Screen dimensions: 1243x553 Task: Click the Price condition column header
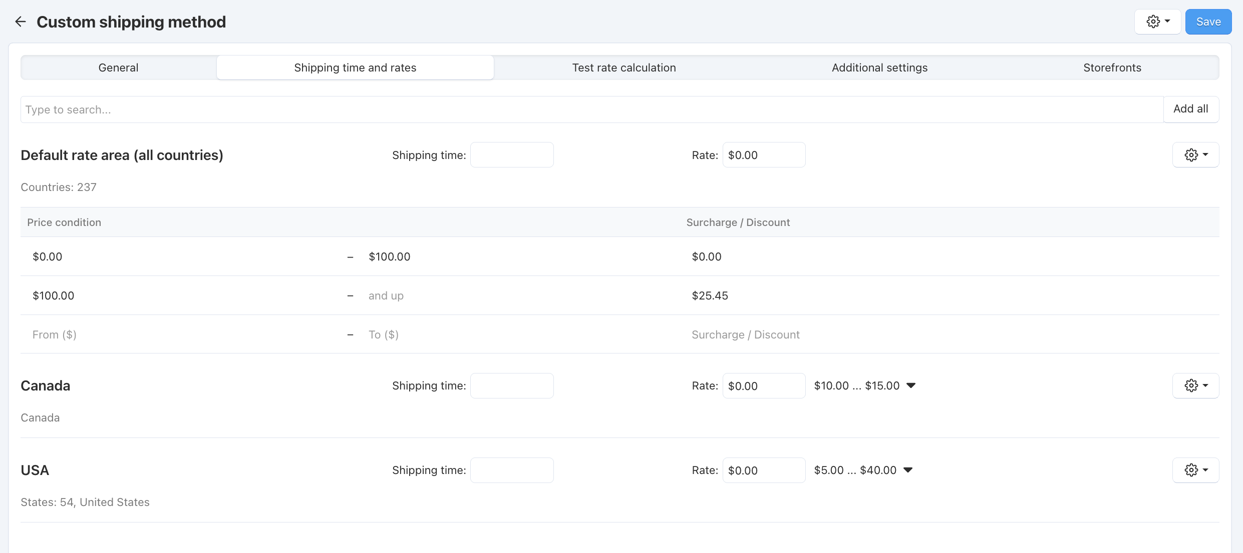(x=64, y=222)
